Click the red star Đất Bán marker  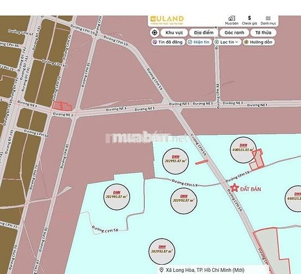pyautogui.click(x=234, y=188)
